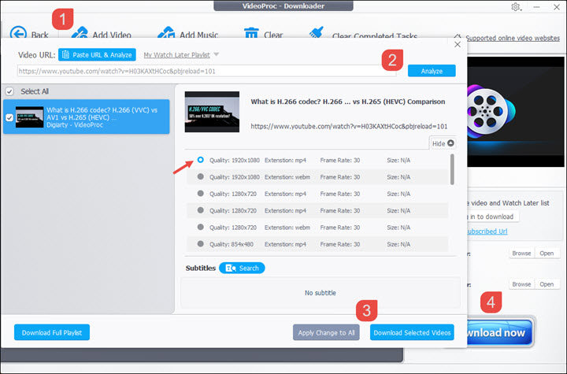Click the lower Browse button
This screenshot has width=567, height=374.
click(521, 284)
